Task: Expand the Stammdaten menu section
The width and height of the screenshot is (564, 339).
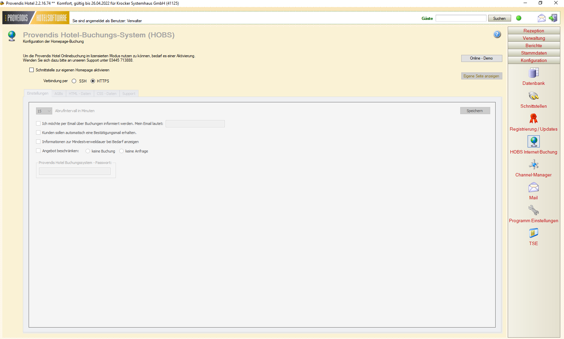Action: pos(534,53)
